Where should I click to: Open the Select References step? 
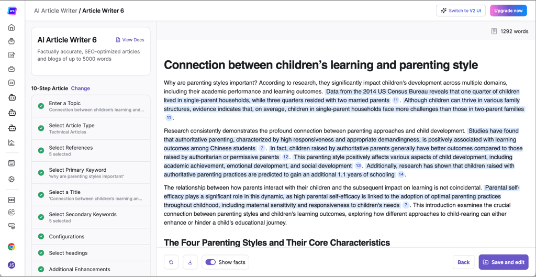pos(91,150)
